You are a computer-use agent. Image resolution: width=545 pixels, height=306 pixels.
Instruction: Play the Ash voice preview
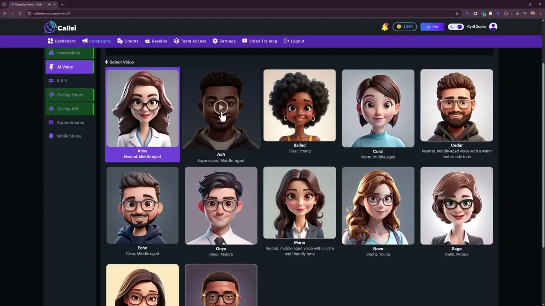coord(221,107)
